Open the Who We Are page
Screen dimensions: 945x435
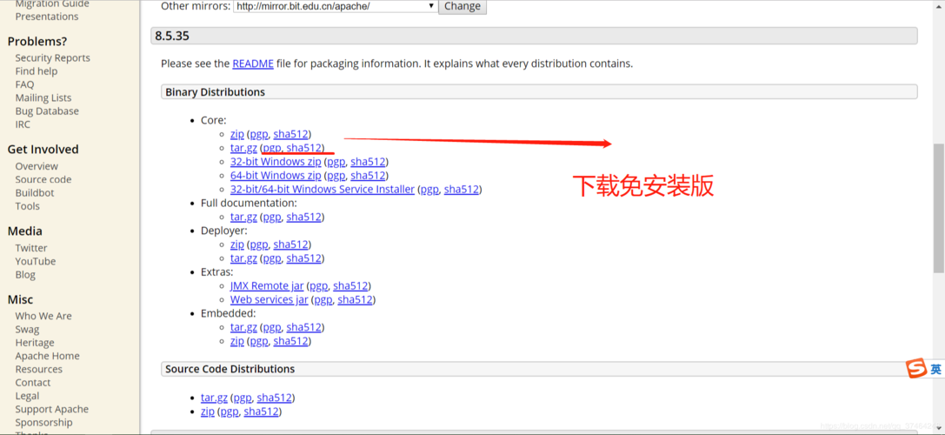point(43,317)
